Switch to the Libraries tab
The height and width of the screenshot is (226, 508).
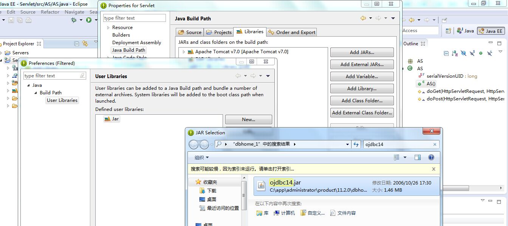tap(250, 32)
